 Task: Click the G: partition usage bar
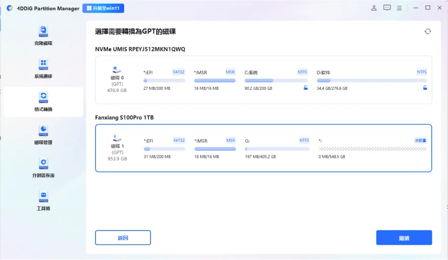(277, 149)
